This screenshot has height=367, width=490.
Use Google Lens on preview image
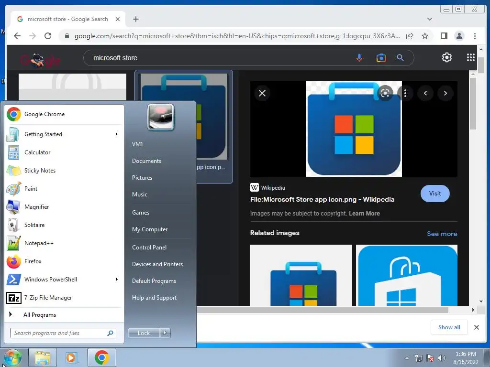[385, 93]
